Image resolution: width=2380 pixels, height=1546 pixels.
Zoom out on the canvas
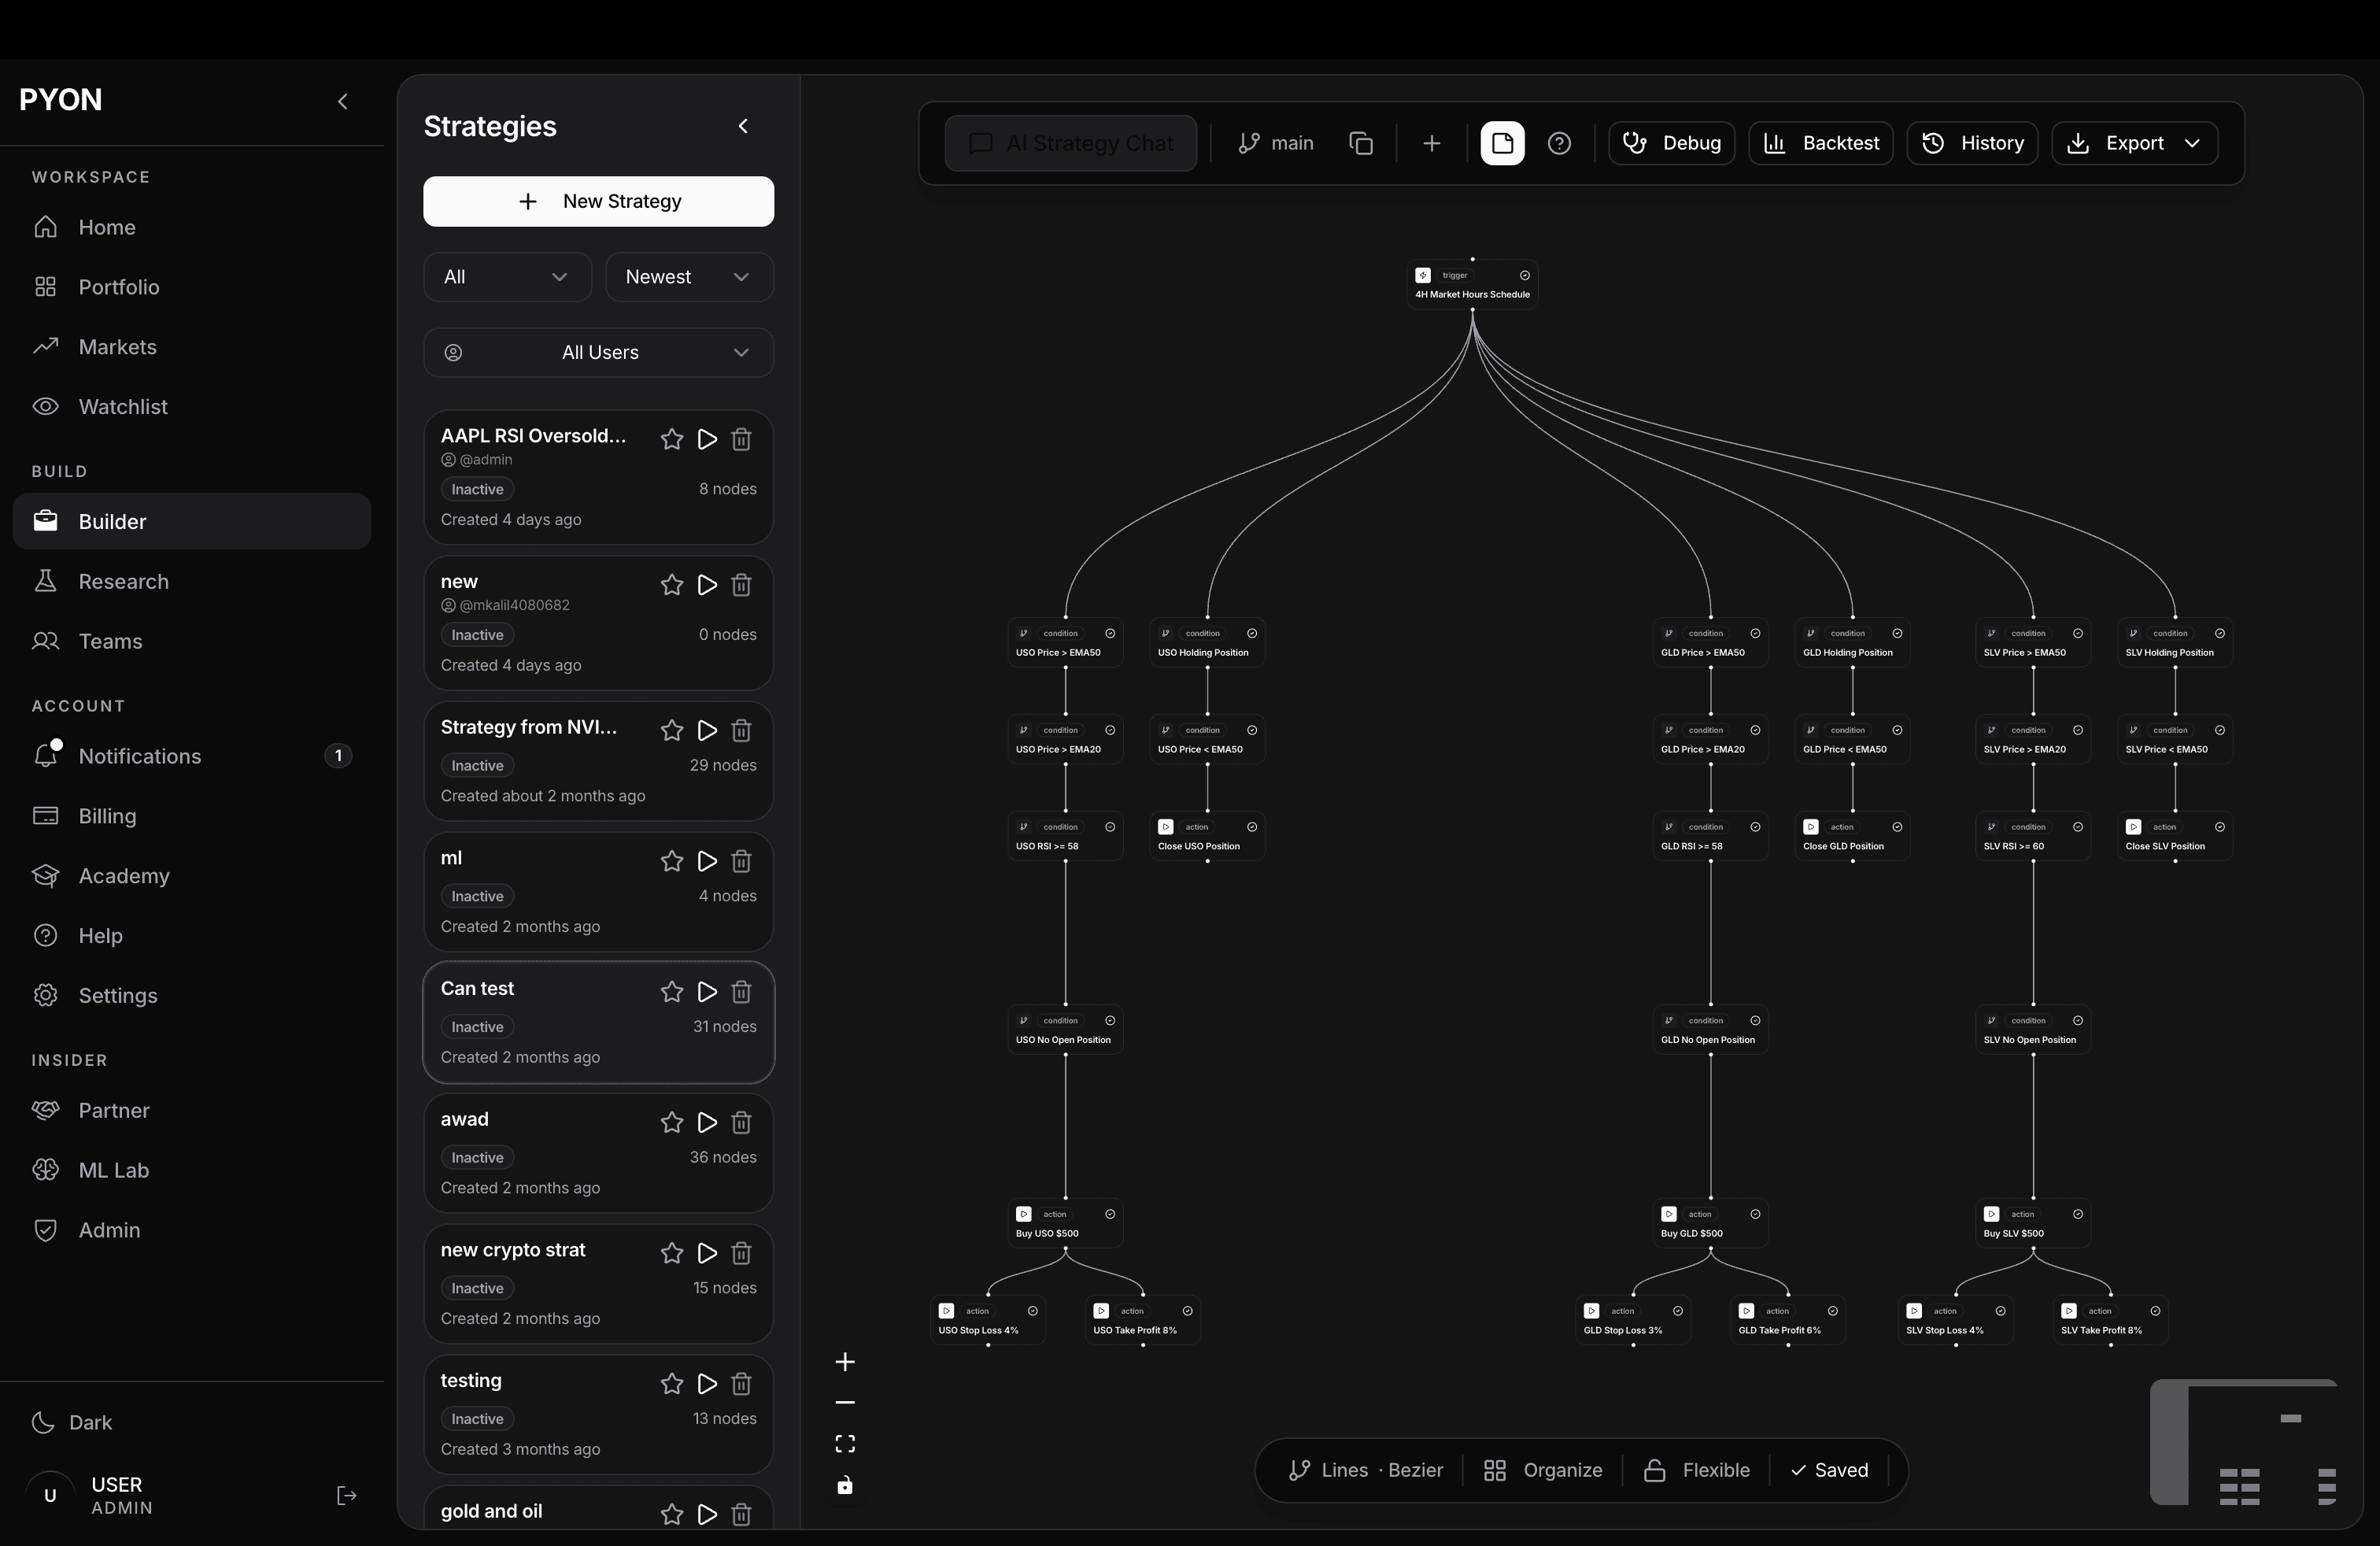(x=845, y=1403)
